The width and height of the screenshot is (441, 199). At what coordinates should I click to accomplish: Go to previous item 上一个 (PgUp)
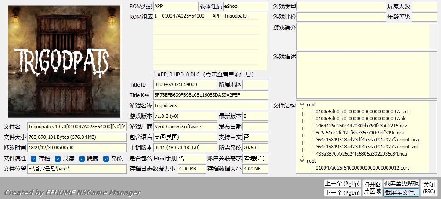click(342, 184)
